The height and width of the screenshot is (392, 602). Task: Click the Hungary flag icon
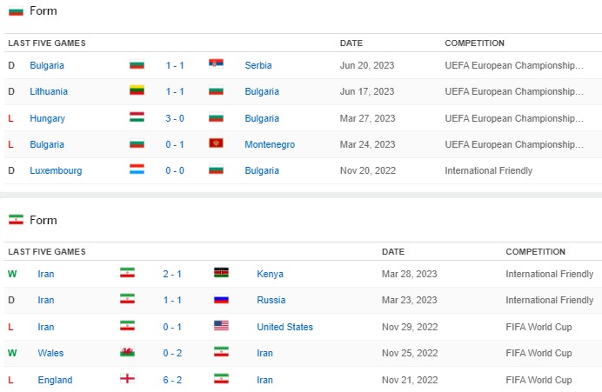[137, 116]
